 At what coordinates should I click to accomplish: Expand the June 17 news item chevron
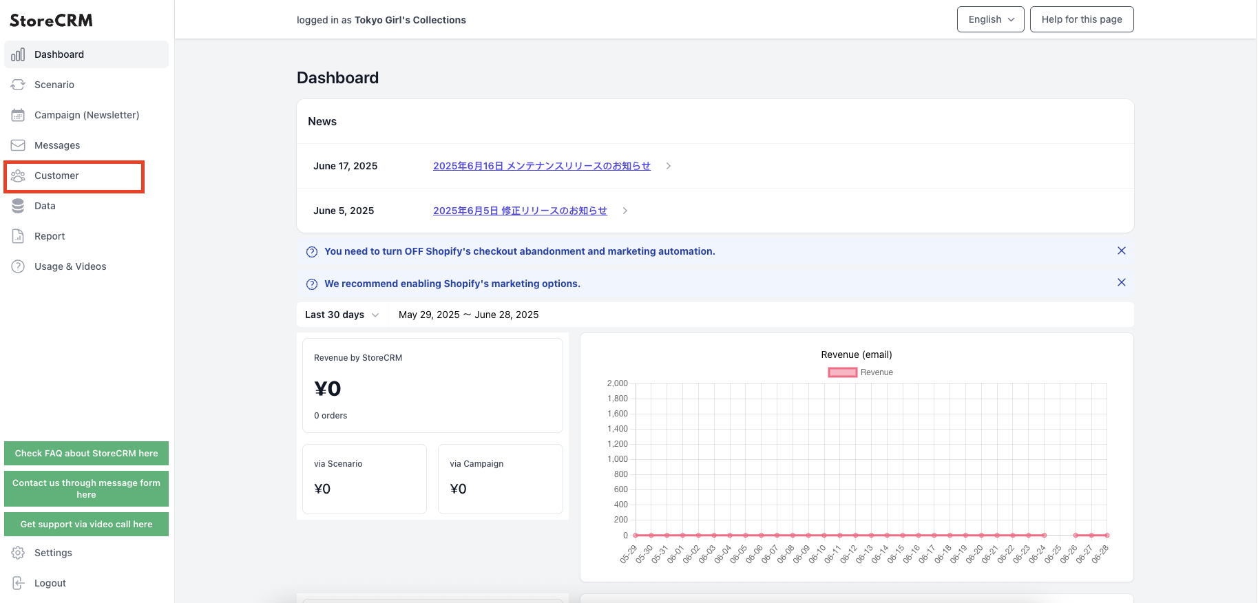(x=668, y=166)
